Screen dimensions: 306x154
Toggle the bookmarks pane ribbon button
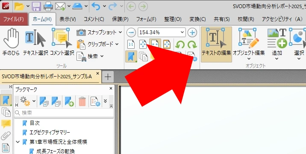[131, 56]
